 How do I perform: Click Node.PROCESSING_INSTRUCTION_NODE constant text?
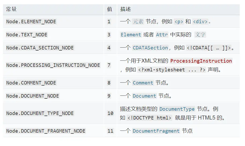point(53,65)
